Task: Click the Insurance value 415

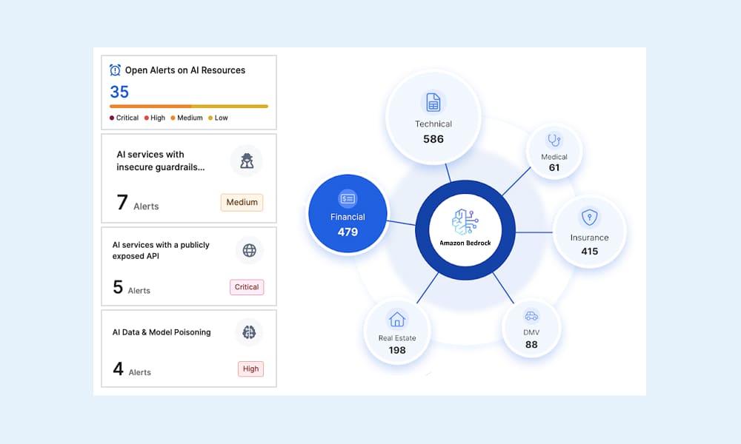Action: (590, 252)
